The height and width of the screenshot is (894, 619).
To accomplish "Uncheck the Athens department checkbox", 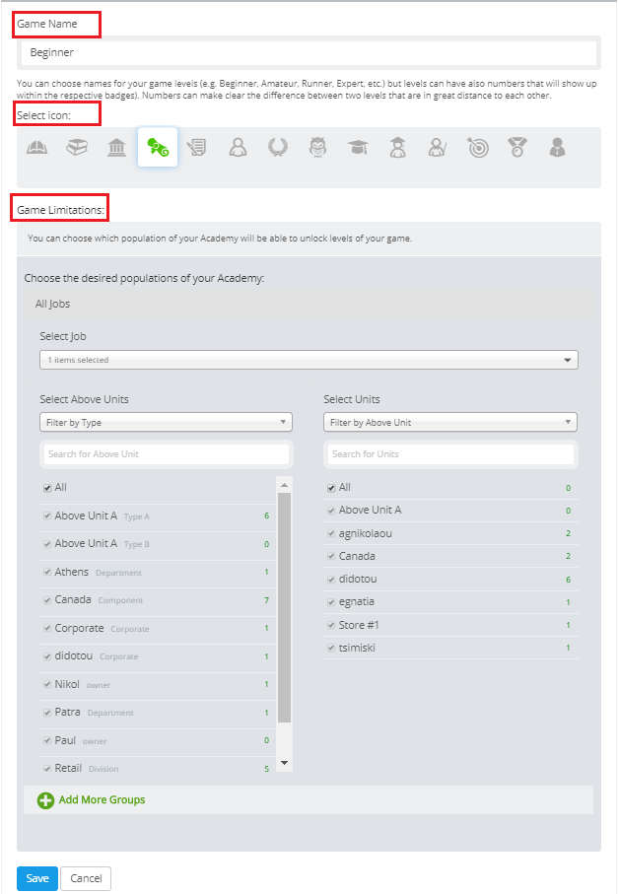I will click(47, 573).
